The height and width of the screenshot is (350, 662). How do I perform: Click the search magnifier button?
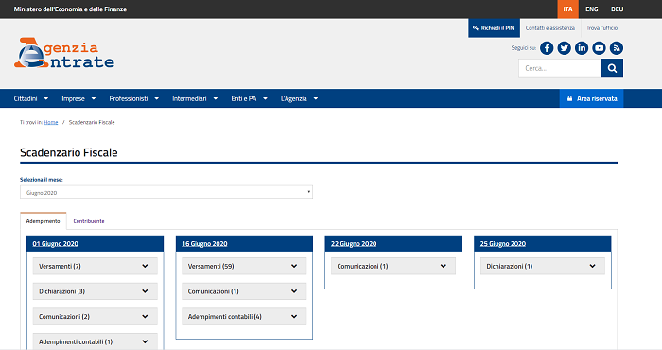(612, 68)
